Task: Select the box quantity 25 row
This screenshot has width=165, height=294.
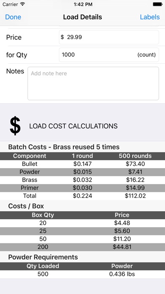Action: [x=82, y=231]
